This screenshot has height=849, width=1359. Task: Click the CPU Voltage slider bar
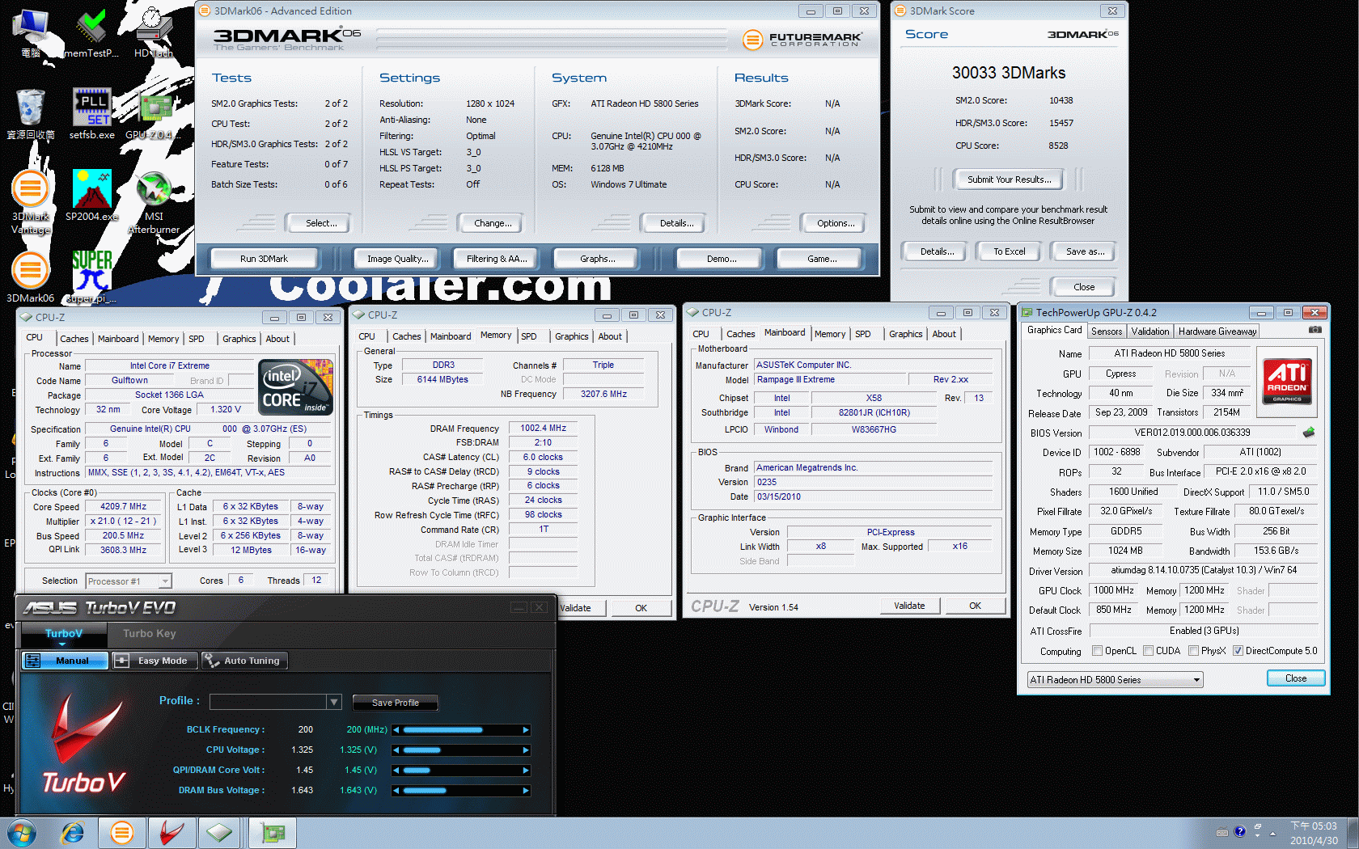pyautogui.click(x=463, y=750)
